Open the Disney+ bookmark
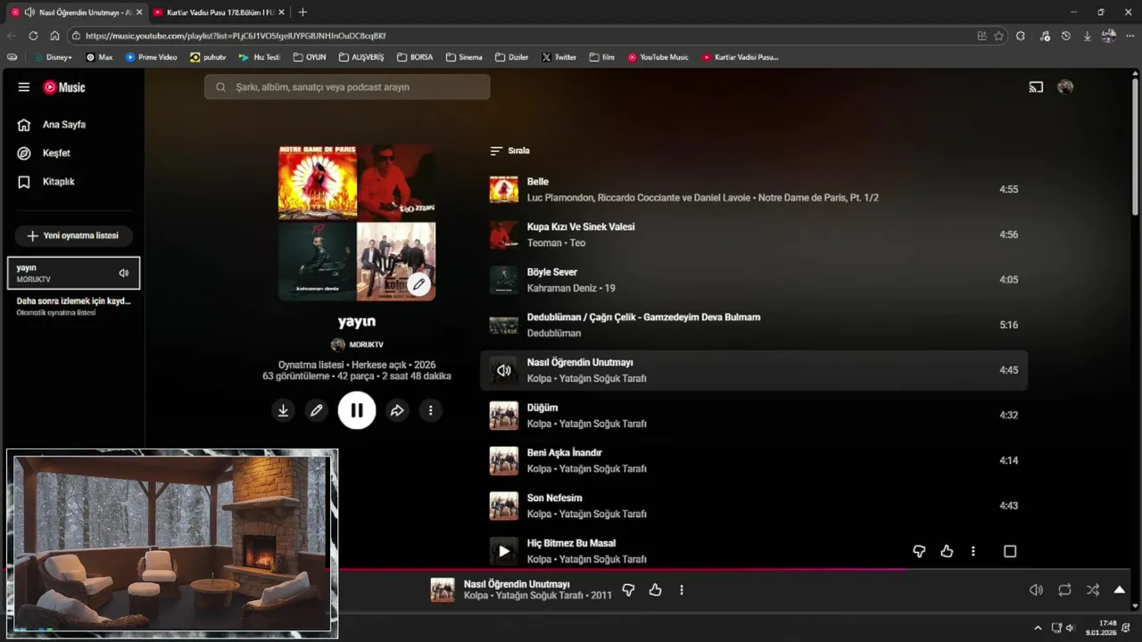Image resolution: width=1142 pixels, height=642 pixels. click(53, 57)
